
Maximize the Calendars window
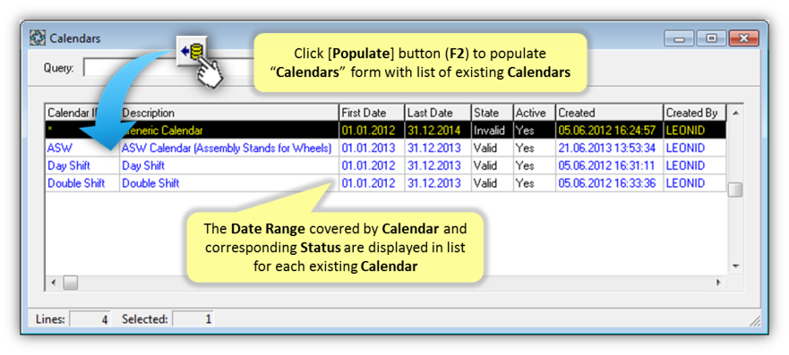tap(711, 38)
